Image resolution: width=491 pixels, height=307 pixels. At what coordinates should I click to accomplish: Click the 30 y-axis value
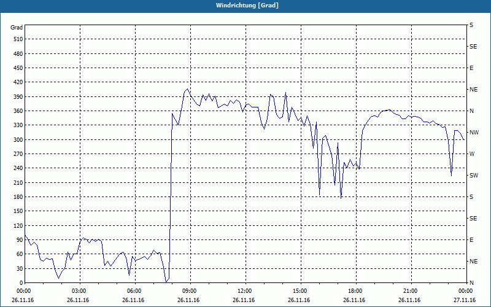point(20,268)
